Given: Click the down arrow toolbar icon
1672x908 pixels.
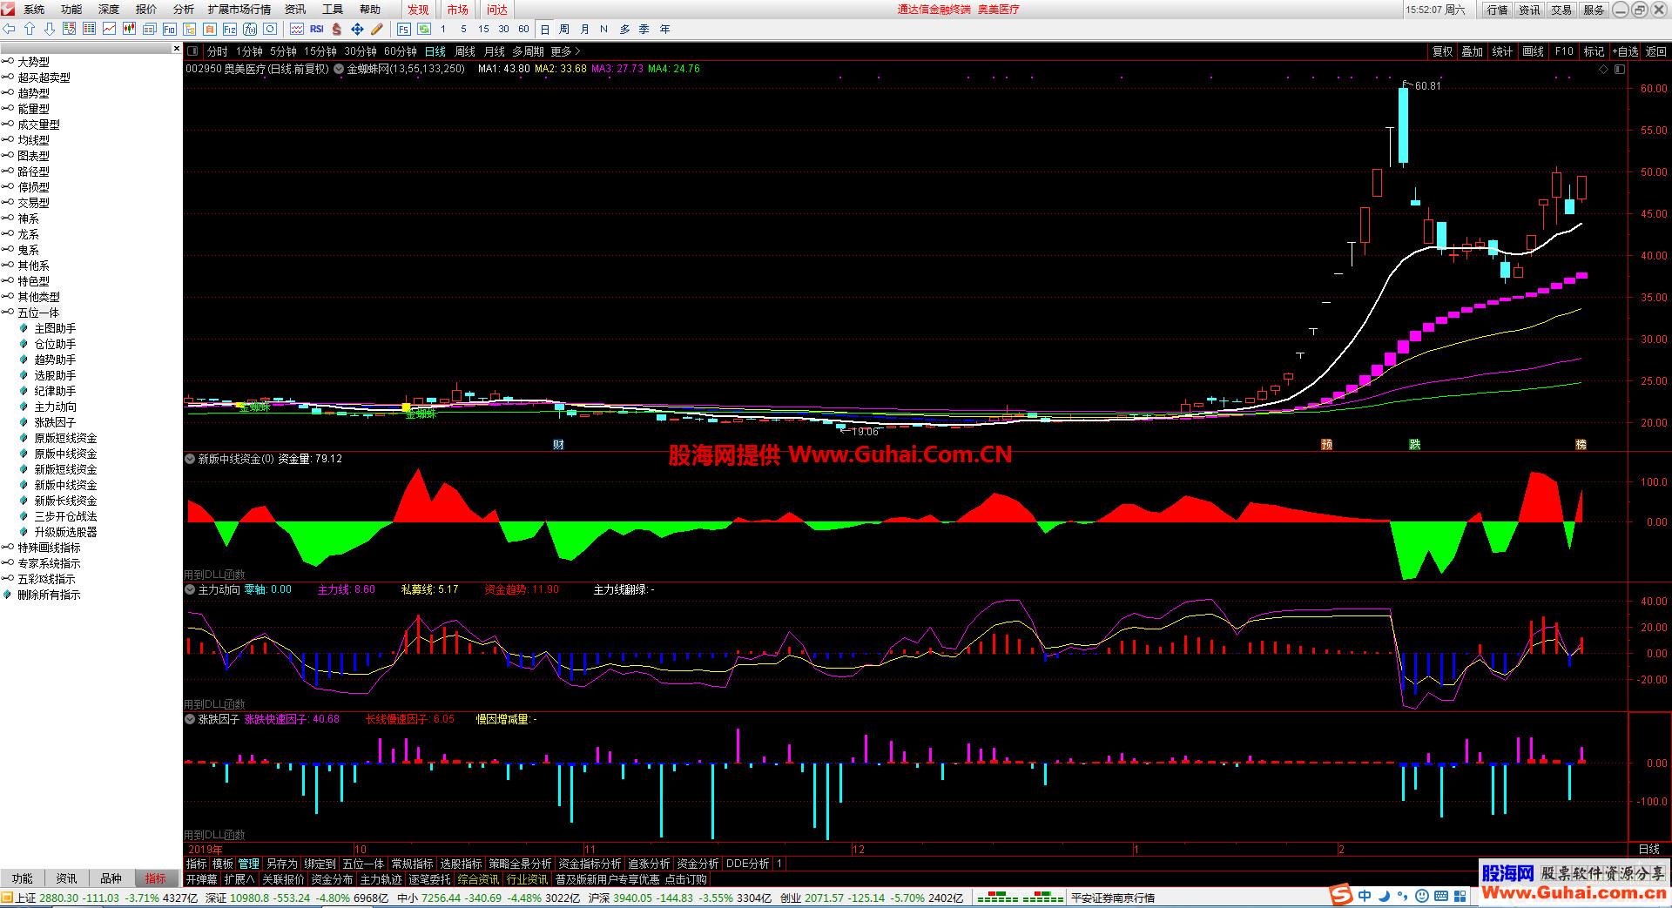Looking at the screenshot, I should pos(50,29).
